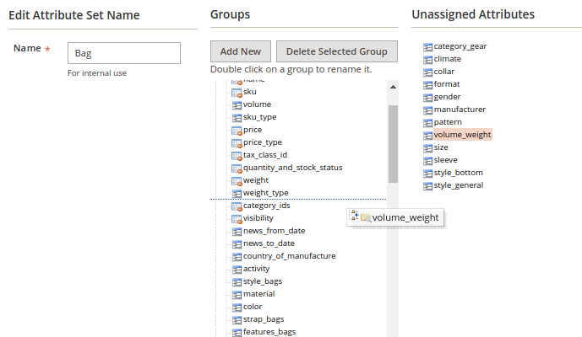Click the Add New group button
The width and height of the screenshot is (582, 337).
[240, 51]
